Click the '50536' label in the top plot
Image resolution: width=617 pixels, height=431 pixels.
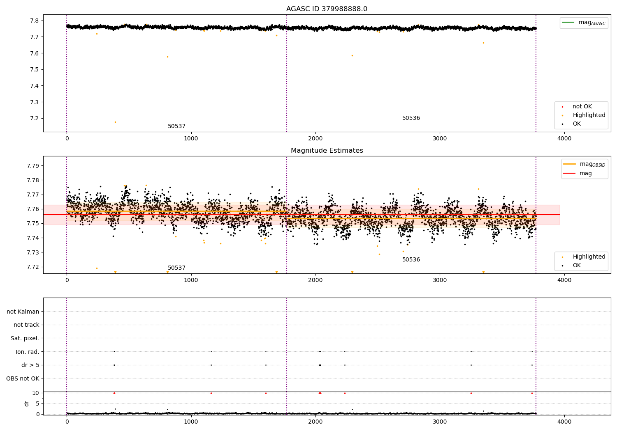pyautogui.click(x=411, y=118)
